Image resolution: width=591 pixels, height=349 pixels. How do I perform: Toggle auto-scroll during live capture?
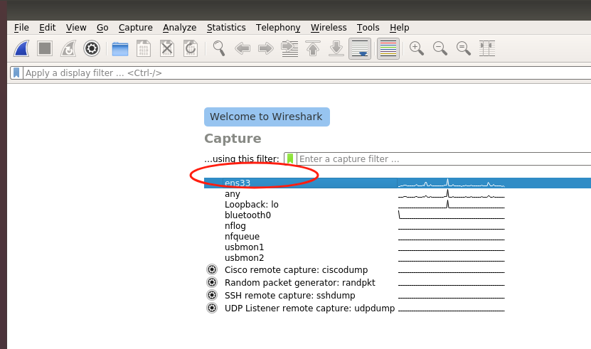pyautogui.click(x=360, y=48)
